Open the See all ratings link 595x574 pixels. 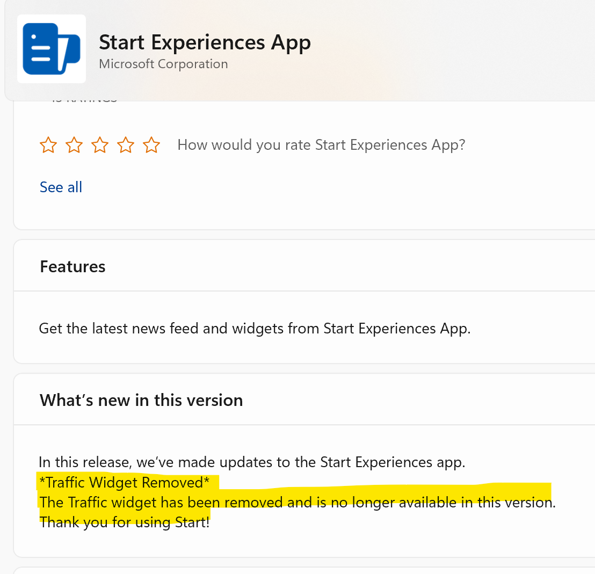coord(61,187)
